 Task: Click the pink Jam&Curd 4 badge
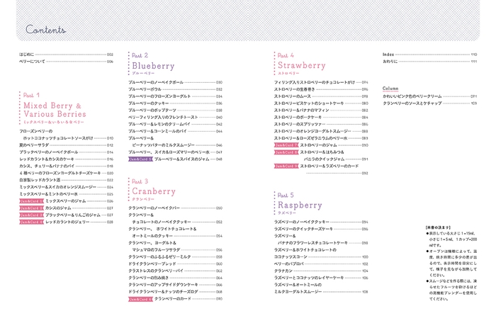click(31, 222)
